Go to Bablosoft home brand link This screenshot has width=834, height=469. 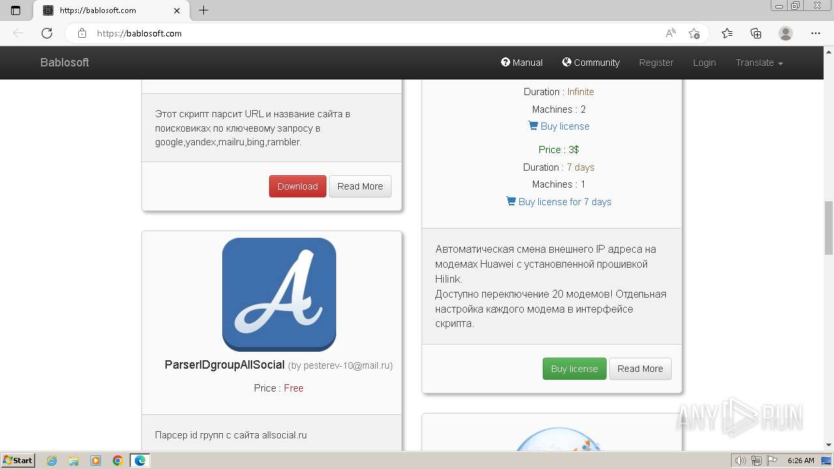[65, 63]
